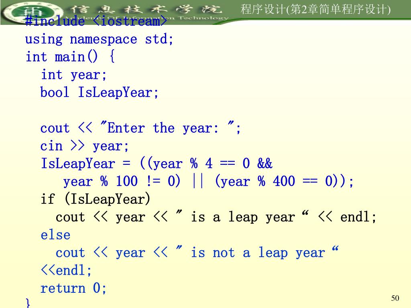Click the 'IsLeapYear = ((year % 4 == 0 &&' line
This screenshot has height=308, width=411.
[x=157, y=164]
